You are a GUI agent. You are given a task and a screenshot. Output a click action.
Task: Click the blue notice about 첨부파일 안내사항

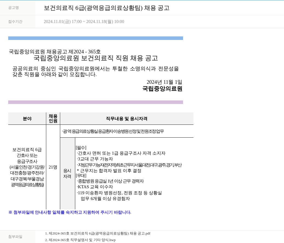[x=70, y=212]
